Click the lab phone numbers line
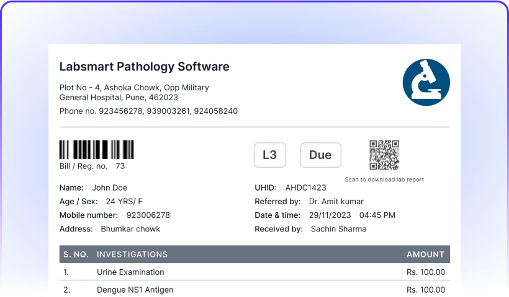The width and height of the screenshot is (509, 297). [148, 111]
